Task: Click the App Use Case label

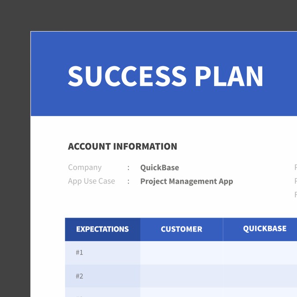Action: 91,181
